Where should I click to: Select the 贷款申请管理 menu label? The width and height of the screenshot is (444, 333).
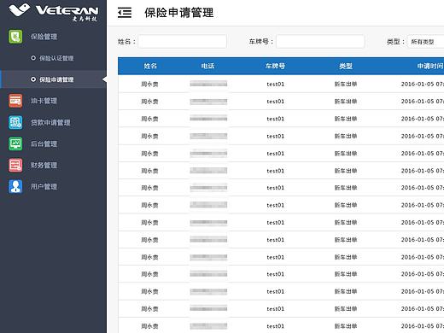pos(50,122)
